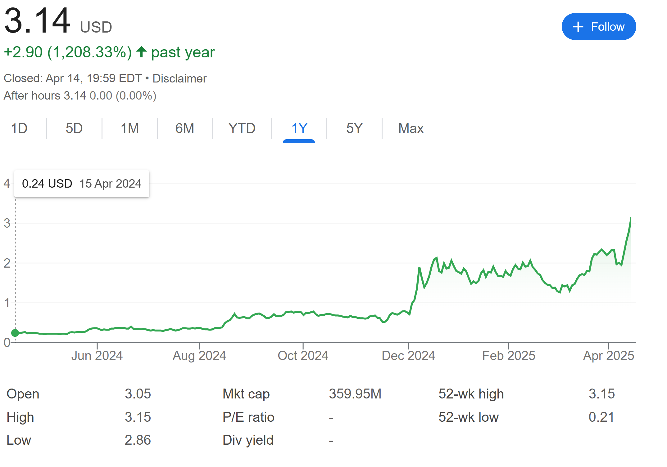Click the green data point marker on chart
The width and height of the screenshot is (667, 467).
point(15,333)
